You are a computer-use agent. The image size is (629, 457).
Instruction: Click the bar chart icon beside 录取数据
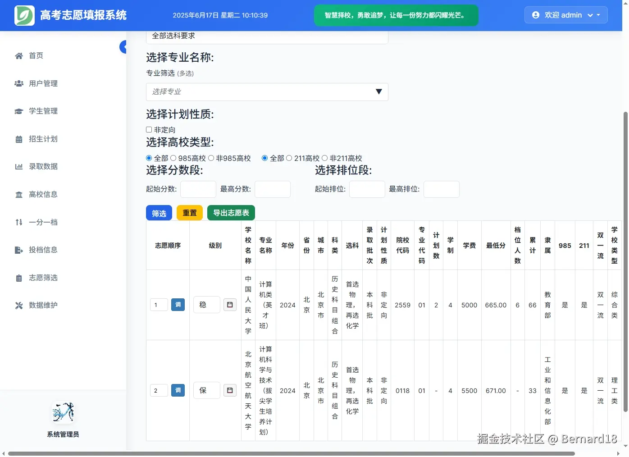(x=19, y=167)
